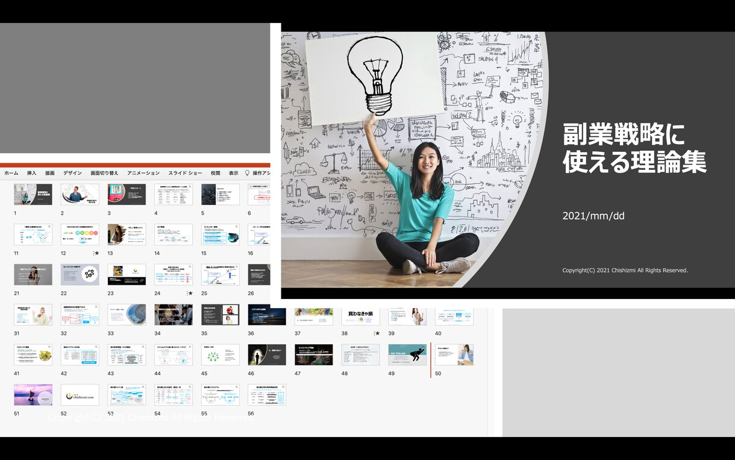Switch to the 挿入 ribbon tab

coord(32,173)
